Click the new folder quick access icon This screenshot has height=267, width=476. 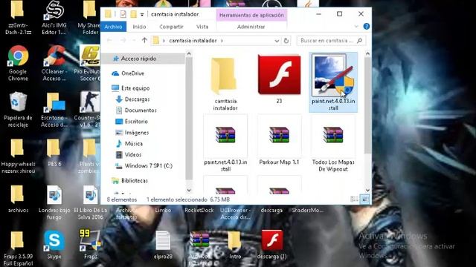134,14
